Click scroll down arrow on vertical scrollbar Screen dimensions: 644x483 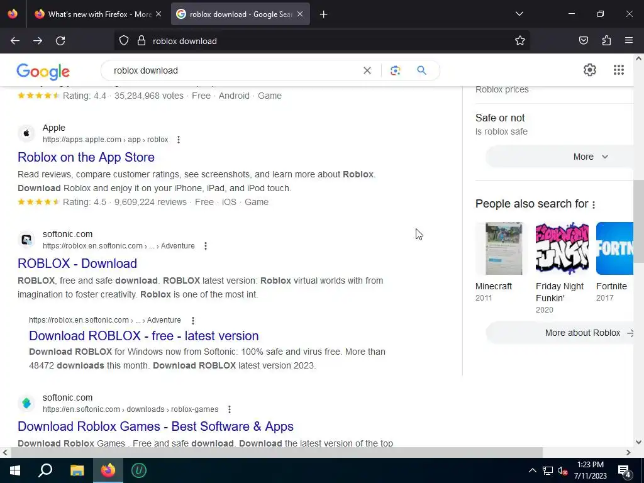pos(638,442)
